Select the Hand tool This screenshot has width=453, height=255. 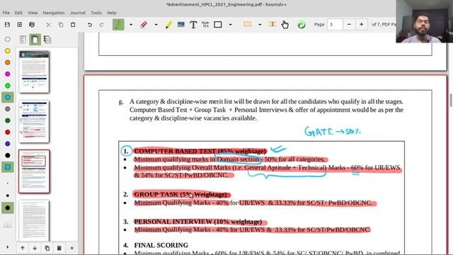click(x=285, y=25)
